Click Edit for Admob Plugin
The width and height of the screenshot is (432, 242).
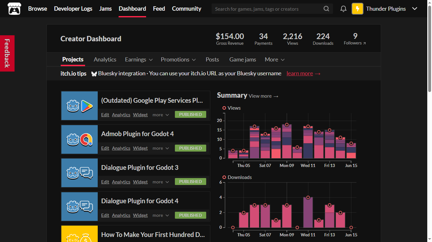pos(105,148)
